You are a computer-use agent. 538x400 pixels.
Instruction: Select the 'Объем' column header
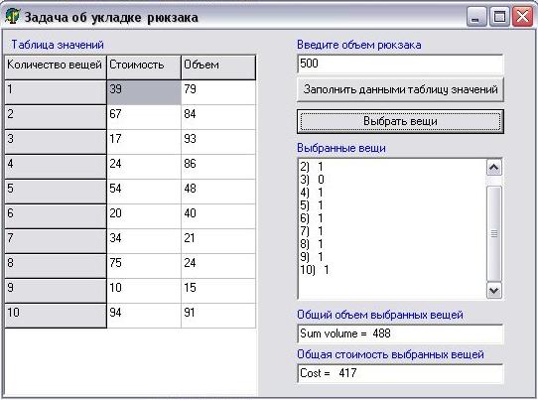pyautogui.click(x=218, y=67)
